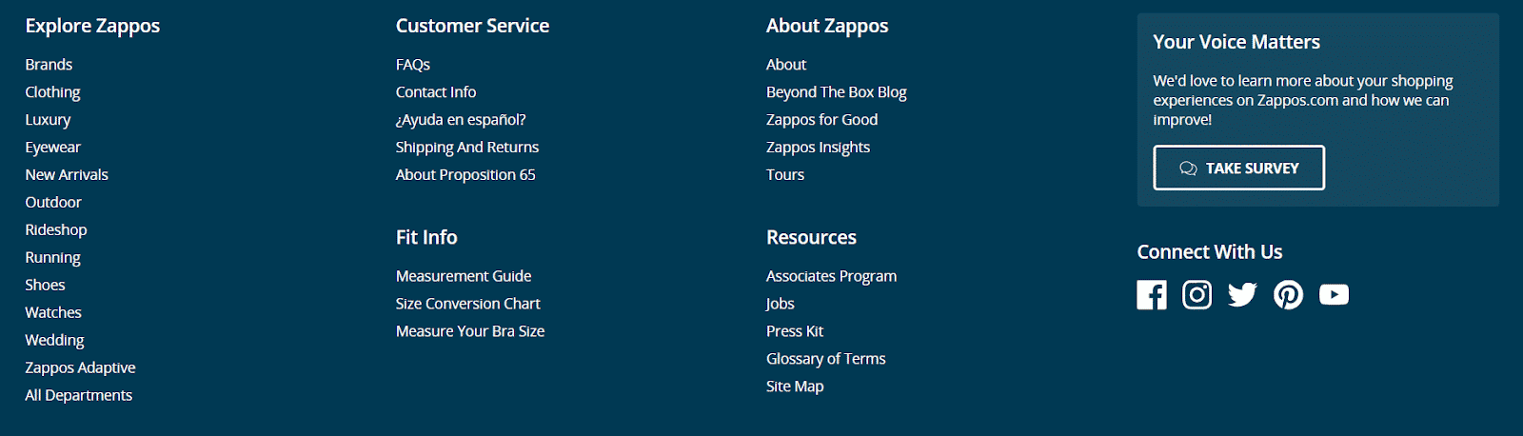1523x436 pixels.
Task: Open the Zappos Facebook page icon
Action: coord(1151,295)
